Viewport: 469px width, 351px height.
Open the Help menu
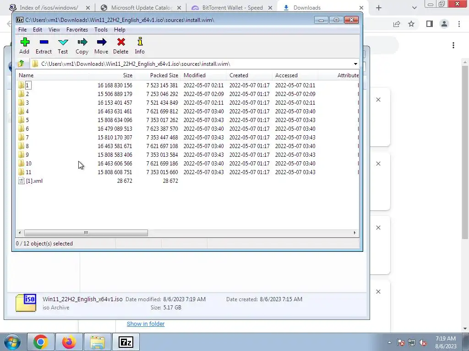pos(120,30)
